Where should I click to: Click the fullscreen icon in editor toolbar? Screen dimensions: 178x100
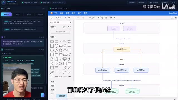click(x=172, y=17)
